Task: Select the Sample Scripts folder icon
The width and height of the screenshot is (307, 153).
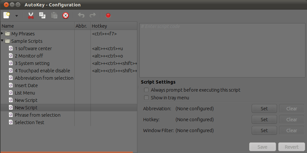Action: 7,41
